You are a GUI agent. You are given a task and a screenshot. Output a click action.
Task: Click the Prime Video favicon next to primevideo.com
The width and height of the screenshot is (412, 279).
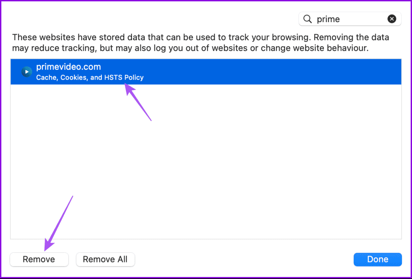(x=26, y=72)
